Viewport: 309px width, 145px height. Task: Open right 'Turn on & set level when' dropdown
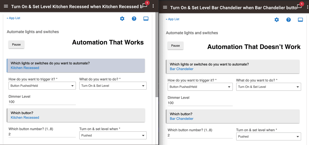[x=268, y=137]
